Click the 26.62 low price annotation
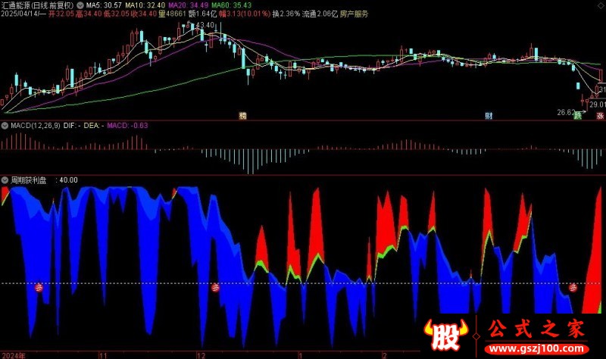 (566, 112)
